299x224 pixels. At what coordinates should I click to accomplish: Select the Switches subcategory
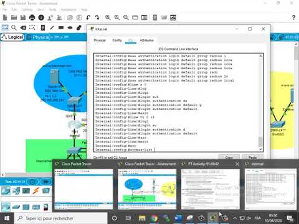pos(16,207)
